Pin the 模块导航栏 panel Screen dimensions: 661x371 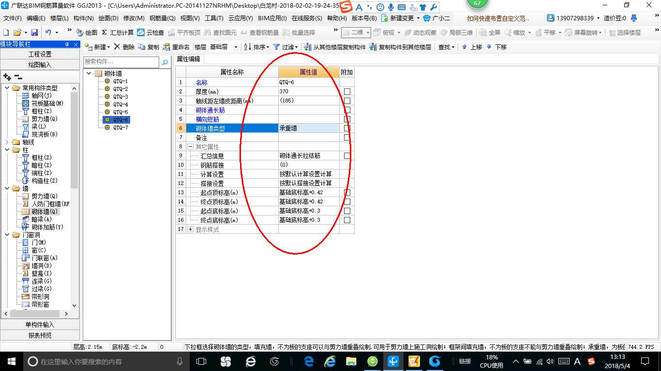67,44
